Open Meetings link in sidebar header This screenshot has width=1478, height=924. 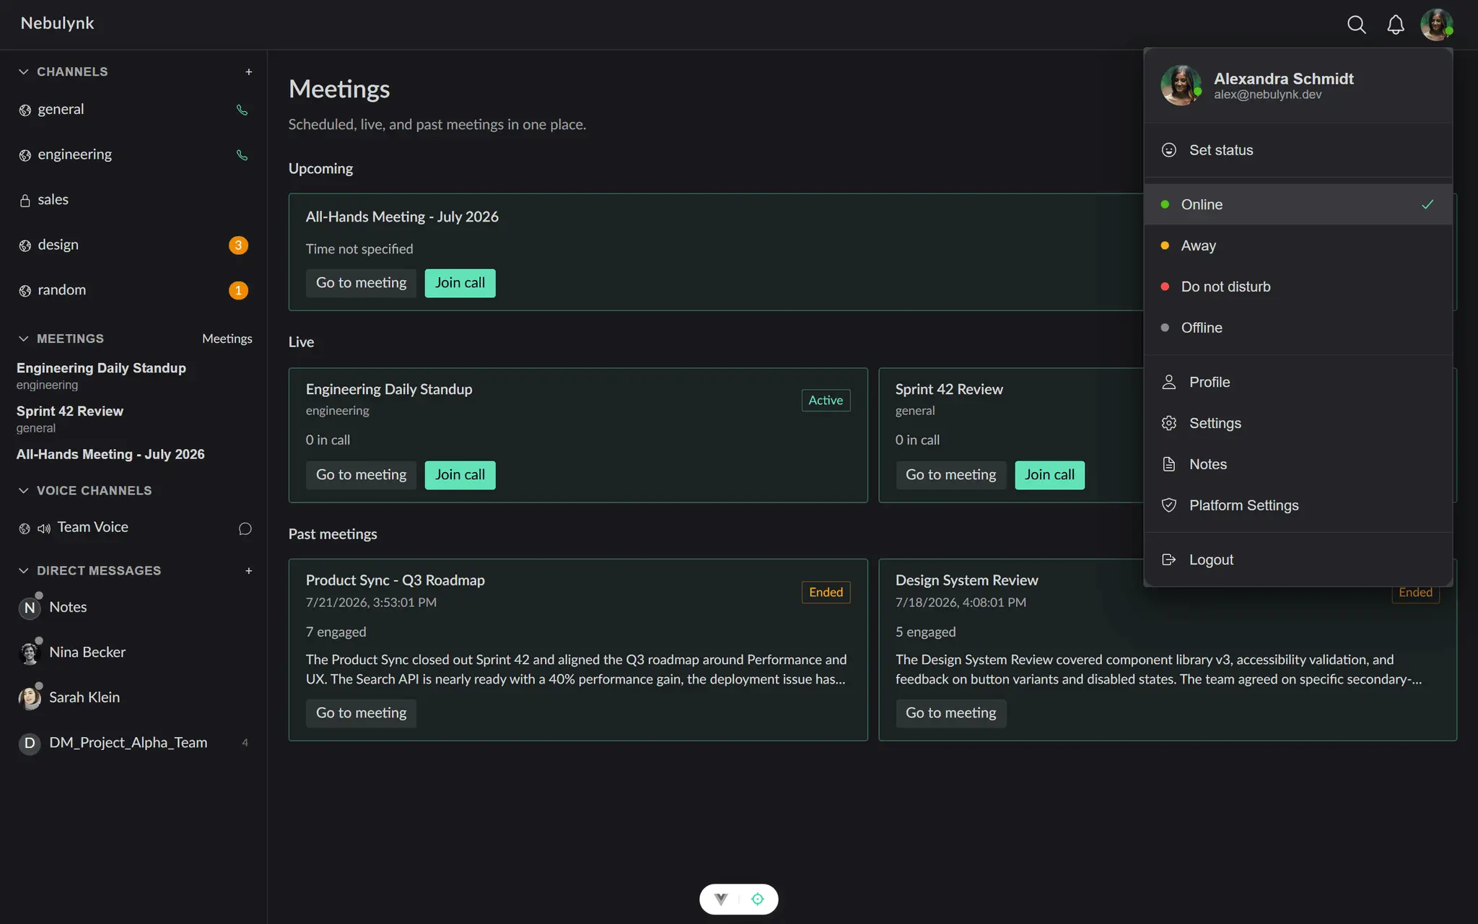(x=227, y=339)
